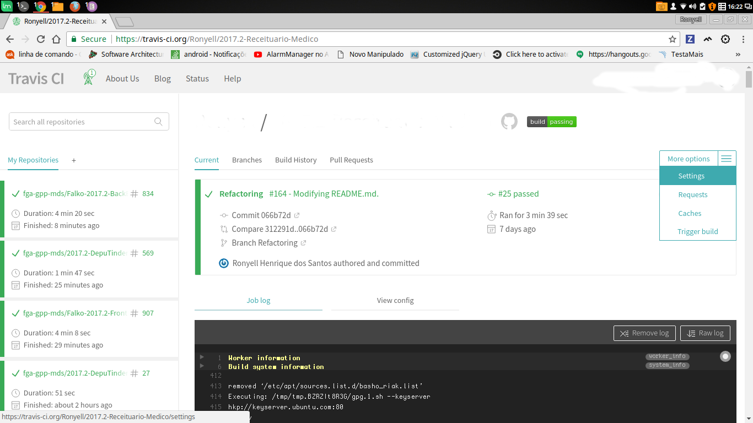This screenshot has height=423, width=753.
Task: Click the round scroll-to-log-end indicator
Action: [725, 356]
